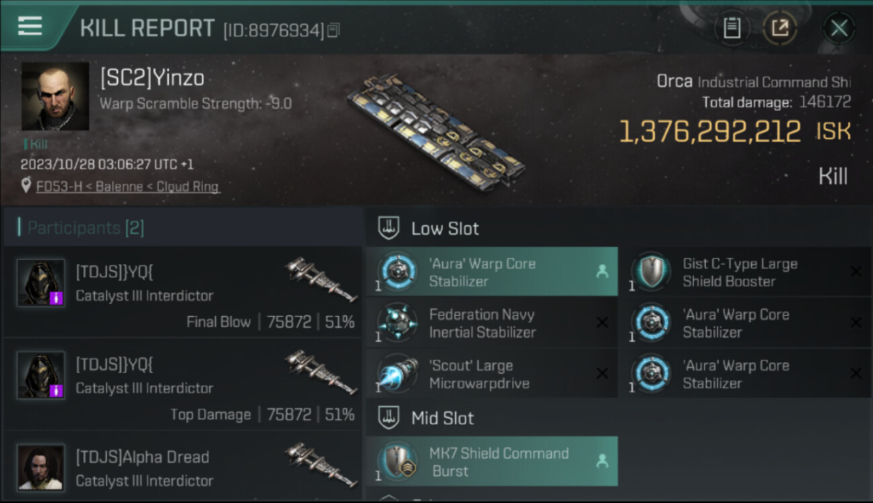
Task: Copy the kill report ID
Action: pyautogui.click(x=334, y=30)
